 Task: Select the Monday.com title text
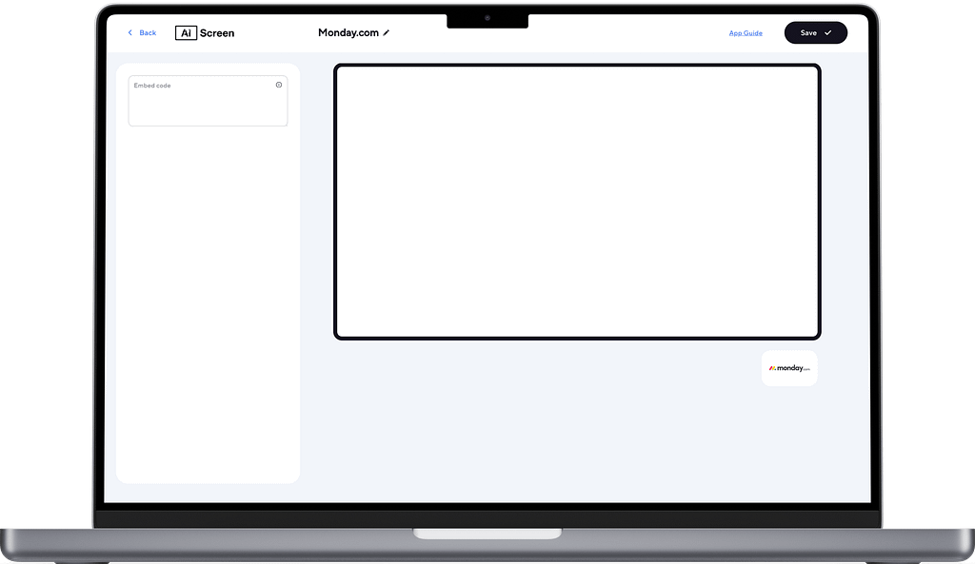[348, 33]
